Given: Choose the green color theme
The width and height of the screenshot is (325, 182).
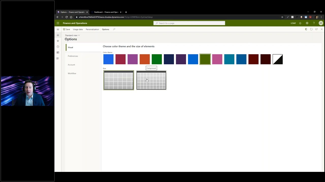Looking at the screenshot, I should (157, 59).
